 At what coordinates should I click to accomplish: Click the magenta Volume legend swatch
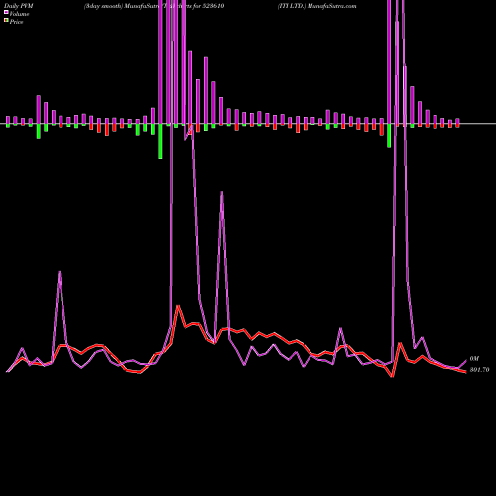point(6,12)
